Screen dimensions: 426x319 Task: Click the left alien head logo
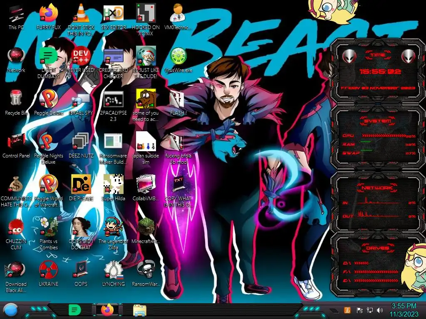[x=349, y=56]
